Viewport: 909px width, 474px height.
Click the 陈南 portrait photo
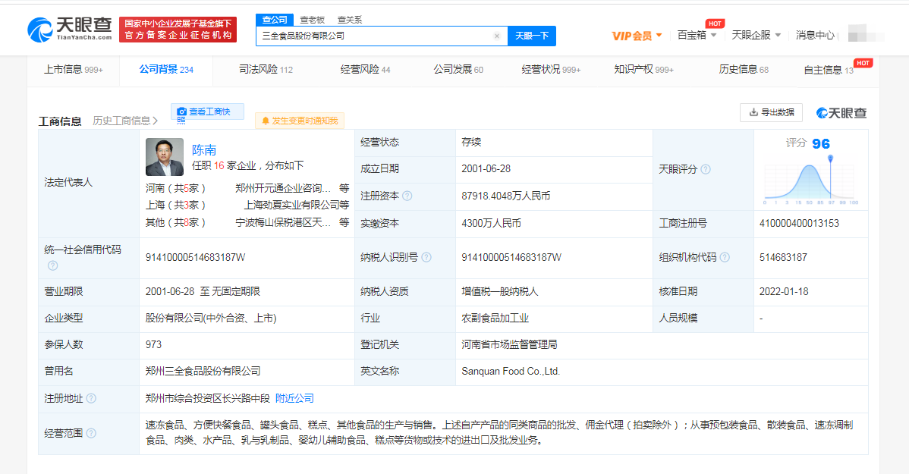click(165, 157)
